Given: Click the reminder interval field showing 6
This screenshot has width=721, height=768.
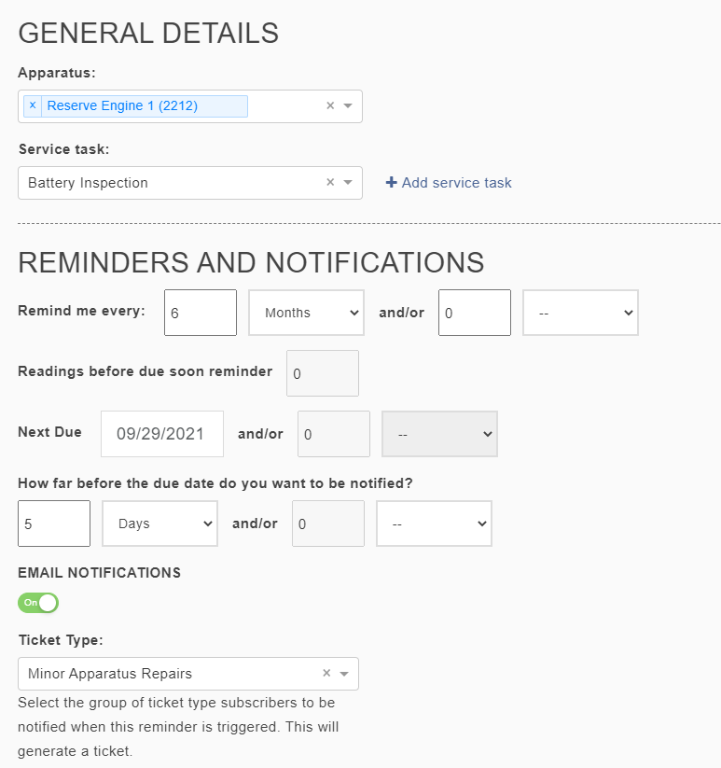Looking at the screenshot, I should [x=200, y=312].
